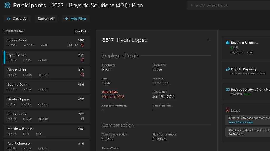This screenshot has width=270, height=151.
Task: Click the Payroll Paylocity hand icon
Action: [228, 69]
